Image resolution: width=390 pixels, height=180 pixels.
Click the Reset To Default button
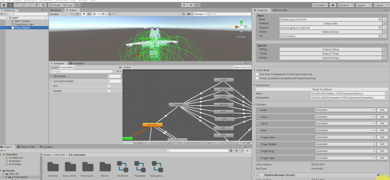click(322, 89)
